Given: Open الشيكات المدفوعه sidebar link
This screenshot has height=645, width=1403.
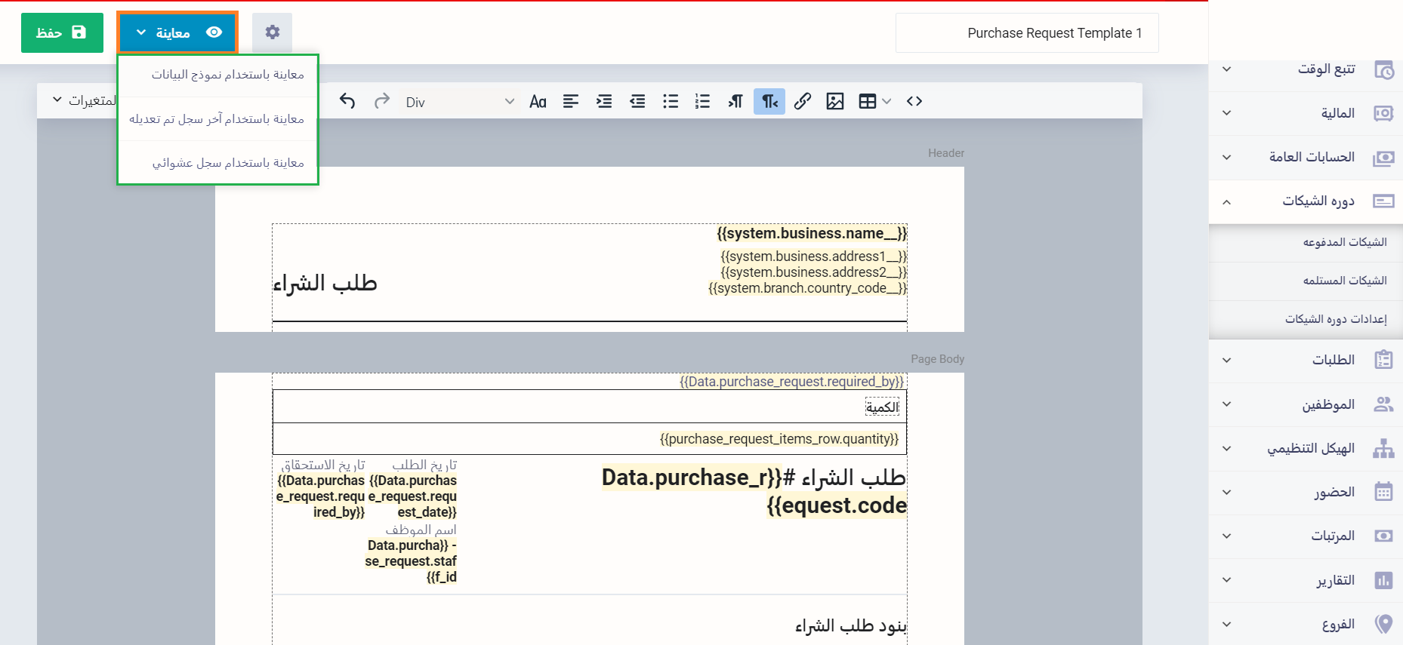Looking at the screenshot, I should point(1344,242).
